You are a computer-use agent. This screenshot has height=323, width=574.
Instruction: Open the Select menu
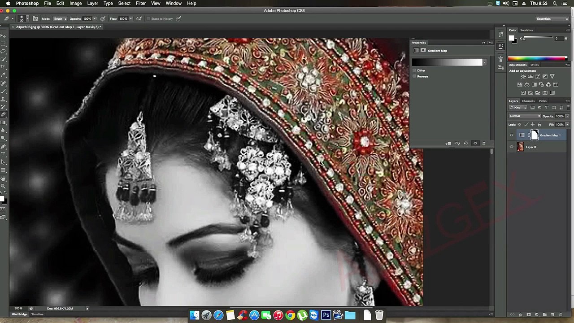[x=124, y=3]
